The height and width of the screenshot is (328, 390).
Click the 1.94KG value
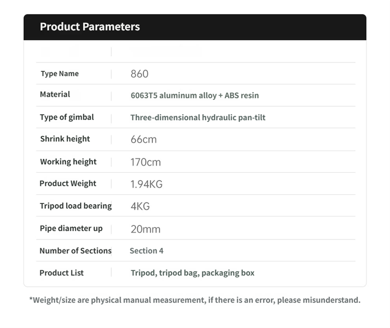tap(147, 184)
